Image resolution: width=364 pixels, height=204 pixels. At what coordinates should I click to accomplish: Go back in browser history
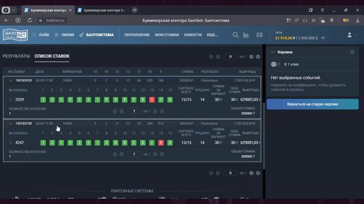click(x=6, y=20)
